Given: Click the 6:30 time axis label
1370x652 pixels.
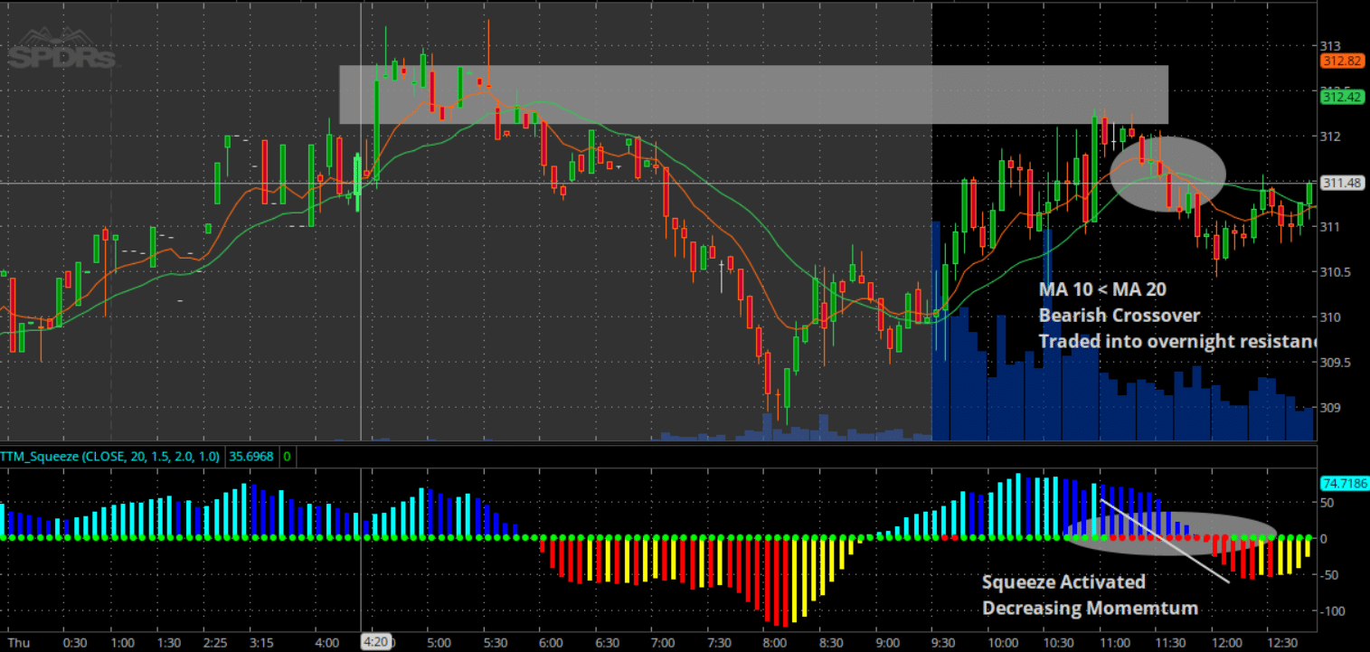Looking at the screenshot, I should [606, 642].
